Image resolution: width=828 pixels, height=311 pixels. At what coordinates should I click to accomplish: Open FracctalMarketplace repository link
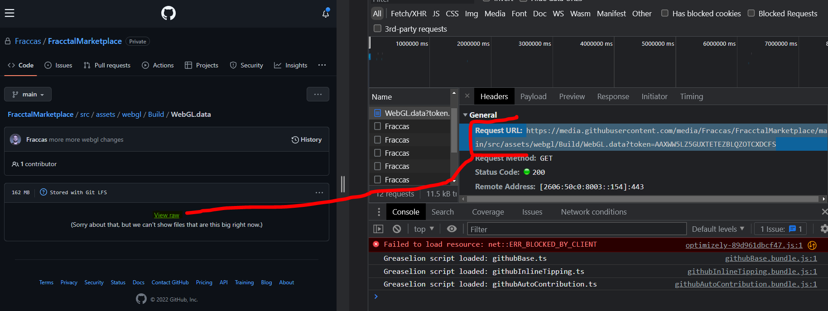[85, 41]
